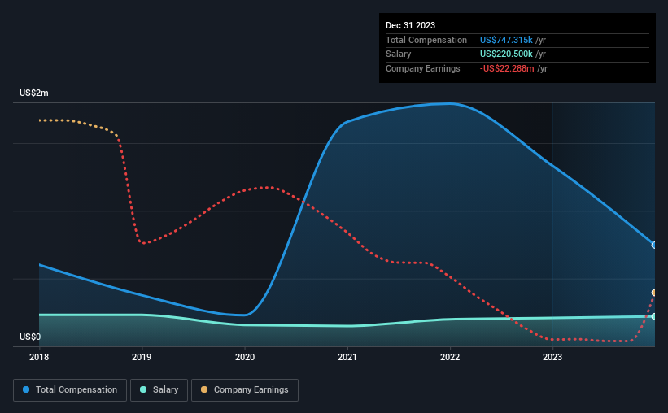Toggle the Total Compensation legend button
Image resolution: width=668 pixels, height=413 pixels.
tap(70, 390)
